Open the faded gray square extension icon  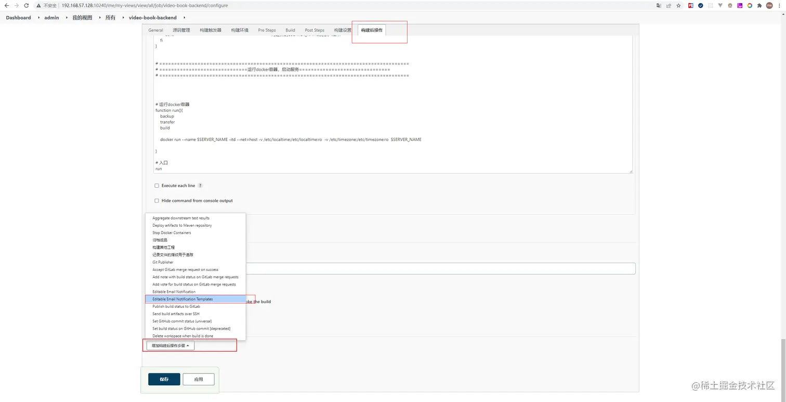(711, 5)
